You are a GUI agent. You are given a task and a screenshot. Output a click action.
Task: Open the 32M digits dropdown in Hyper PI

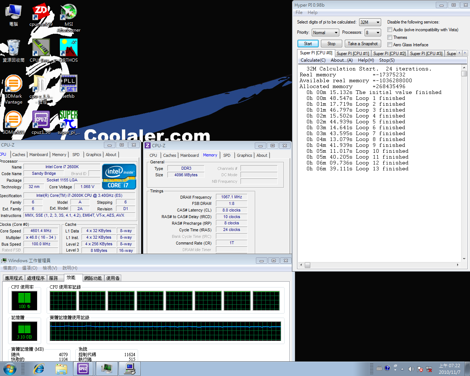coord(370,22)
